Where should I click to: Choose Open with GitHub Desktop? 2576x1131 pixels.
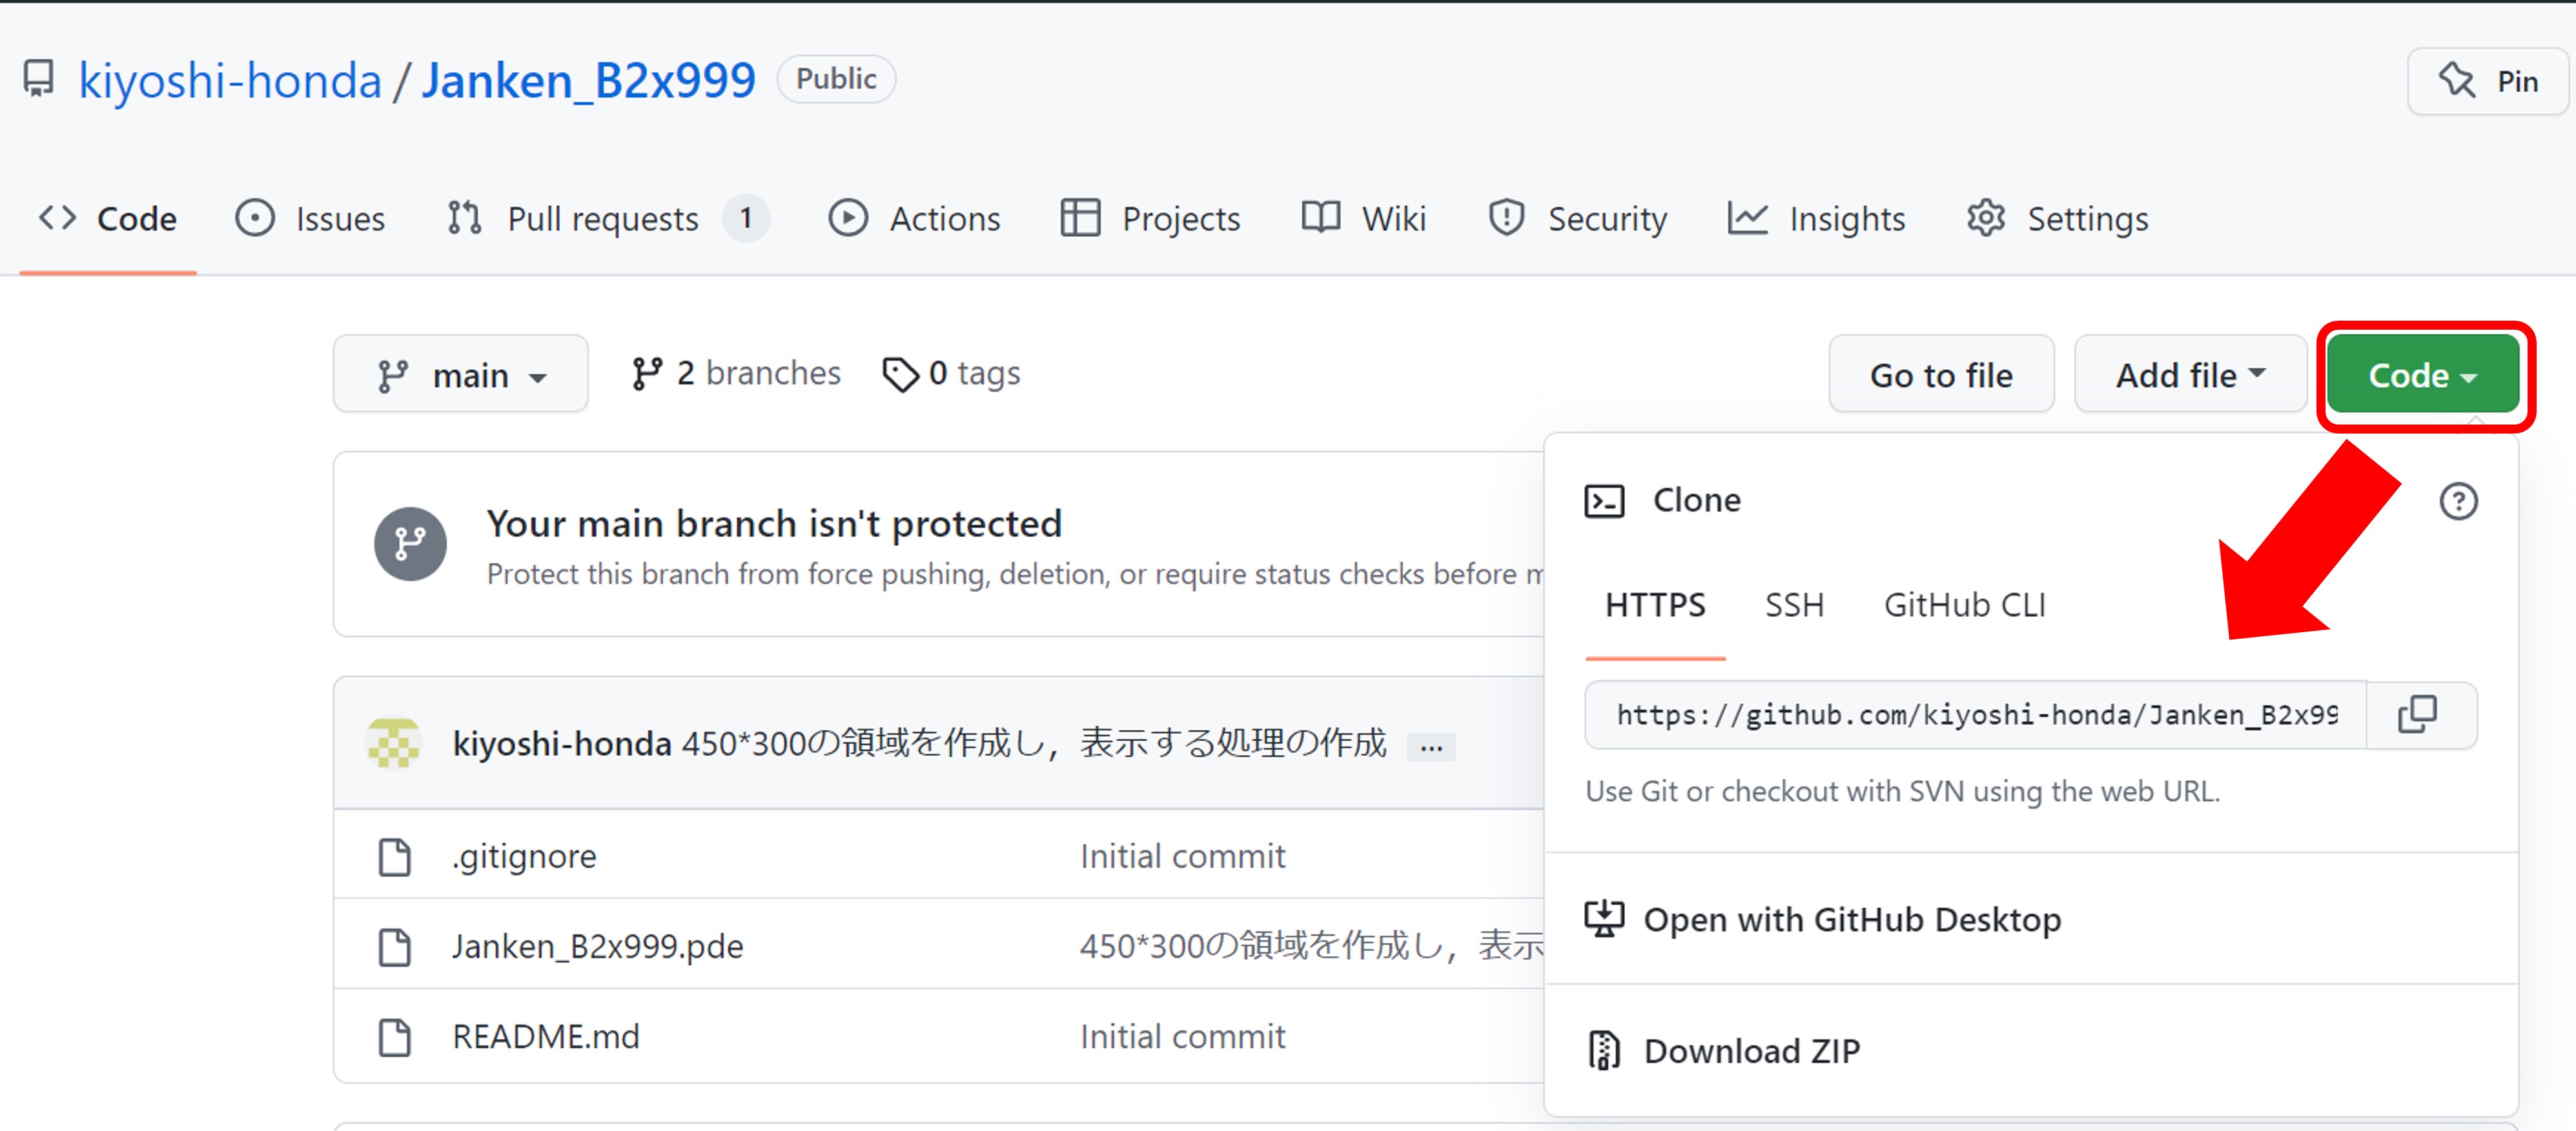1851,919
